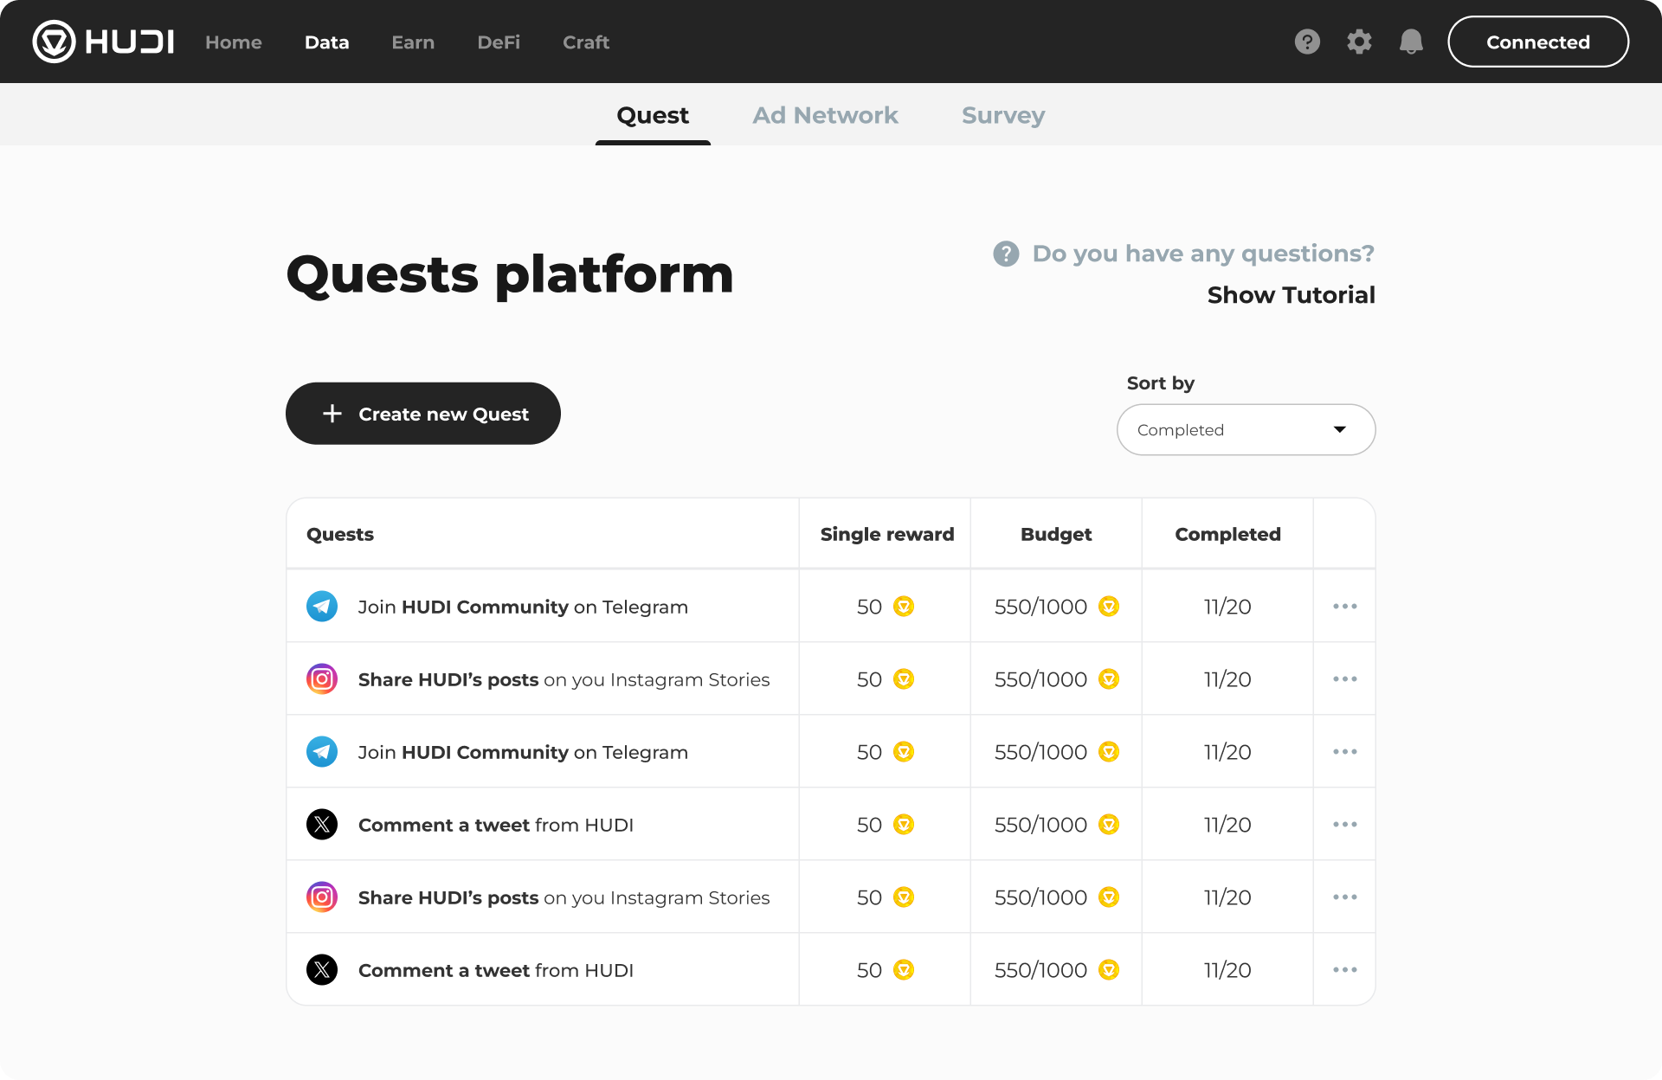Click the HUDI logo in header
Viewport: 1662px width, 1080px height.
103,42
